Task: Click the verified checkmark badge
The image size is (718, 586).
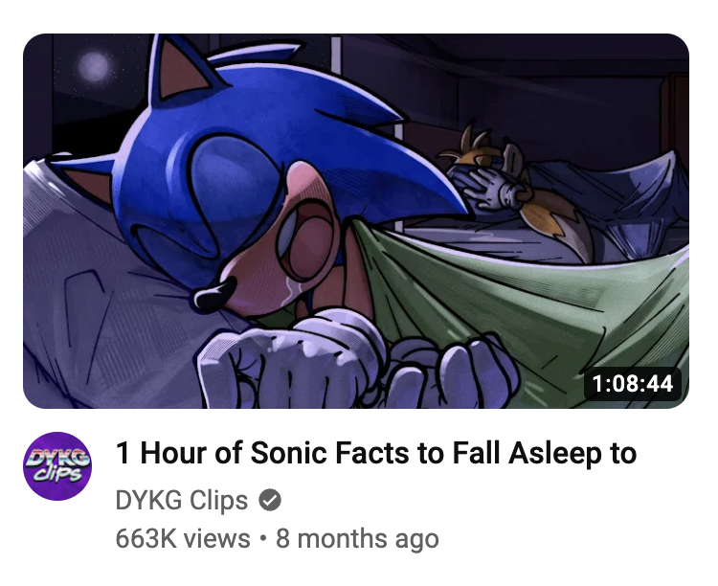Action: (x=271, y=500)
